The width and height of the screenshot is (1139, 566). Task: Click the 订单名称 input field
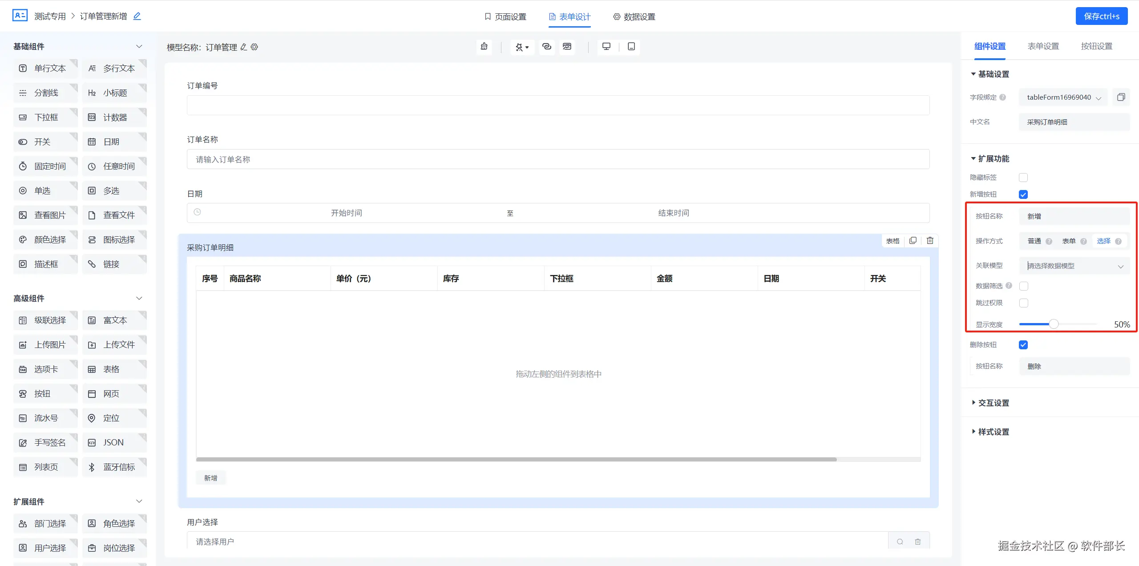pos(558,159)
